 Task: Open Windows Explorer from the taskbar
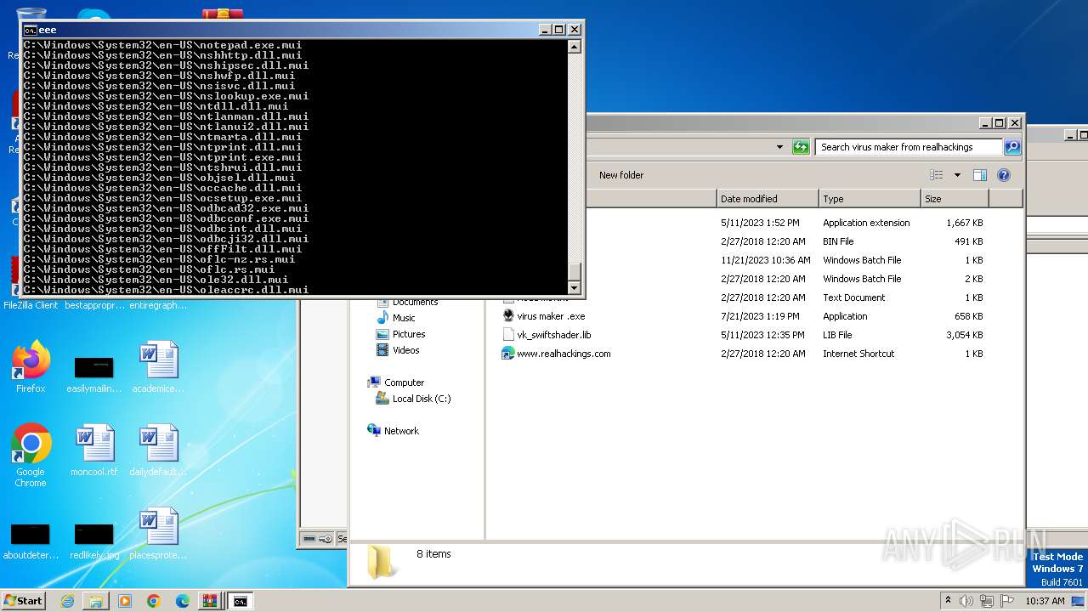click(x=96, y=601)
